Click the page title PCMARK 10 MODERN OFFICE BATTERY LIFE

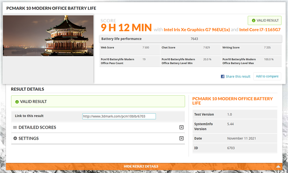[51, 8]
